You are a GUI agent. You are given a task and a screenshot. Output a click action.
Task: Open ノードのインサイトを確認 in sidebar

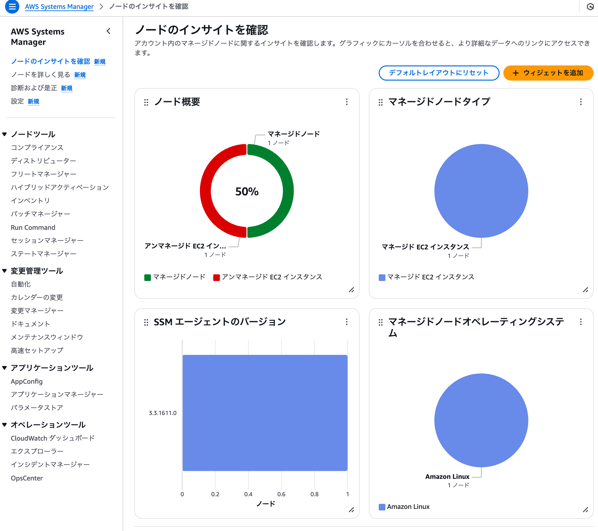[51, 61]
